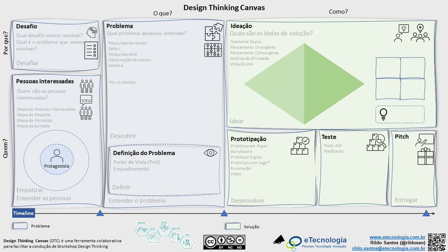Click the rildo.santos@etecnologia.com.br email link
The image size is (448, 252).
tap(389, 248)
